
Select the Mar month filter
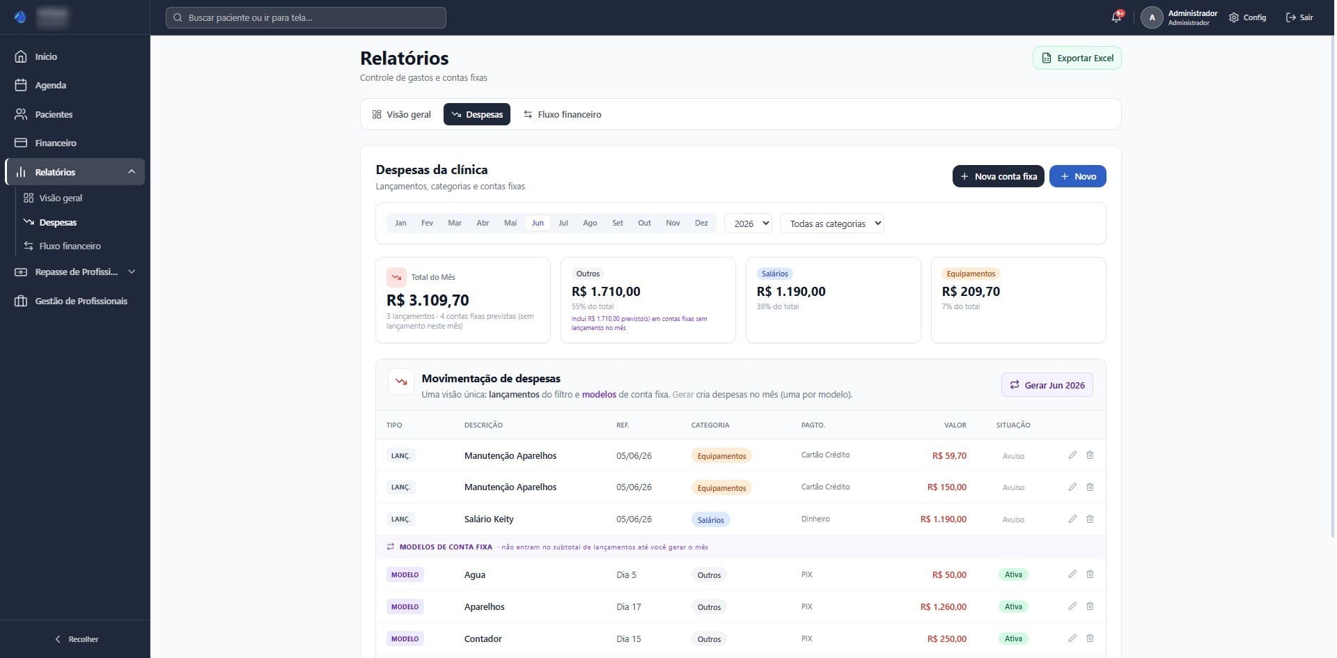[455, 223]
